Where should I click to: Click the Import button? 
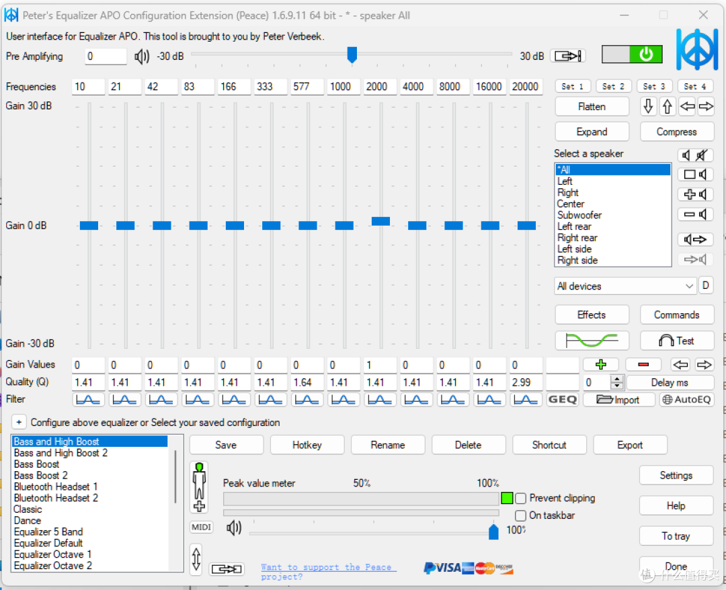point(618,399)
